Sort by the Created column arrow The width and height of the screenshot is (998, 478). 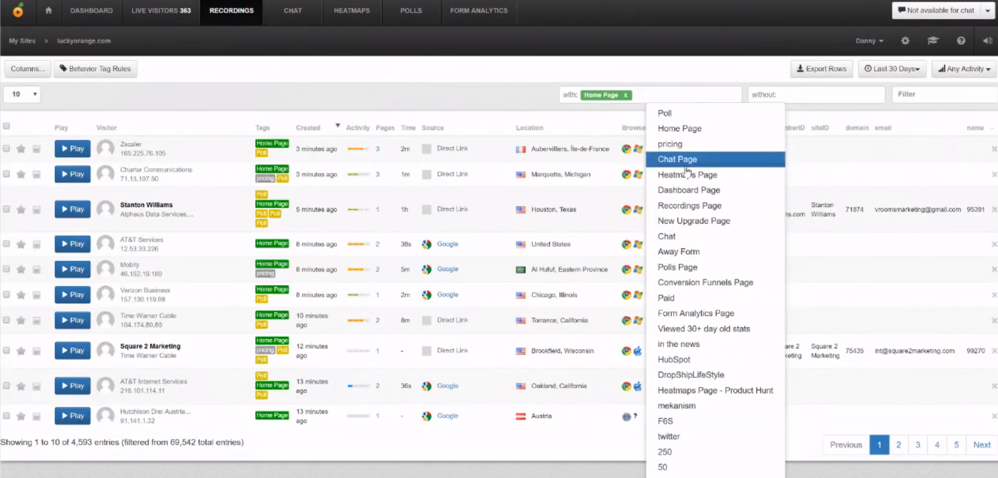click(338, 126)
